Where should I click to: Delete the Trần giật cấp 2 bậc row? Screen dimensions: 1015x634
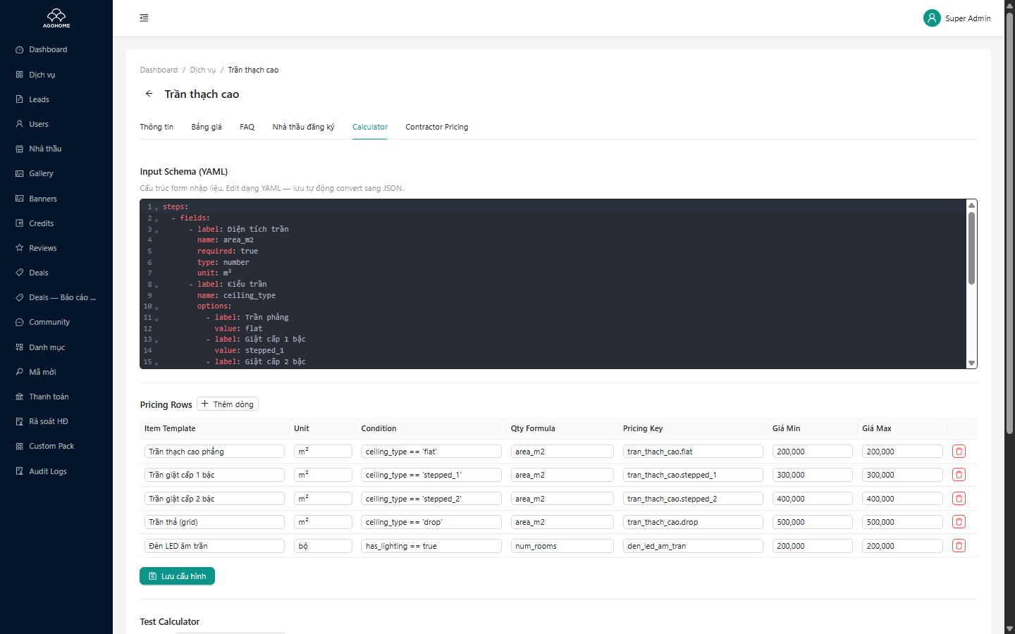coord(959,499)
